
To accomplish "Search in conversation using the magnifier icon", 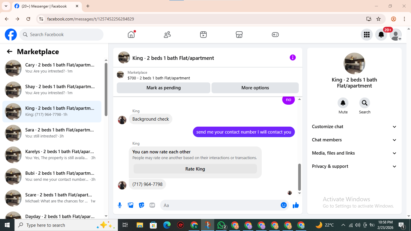I will click(x=365, y=103).
